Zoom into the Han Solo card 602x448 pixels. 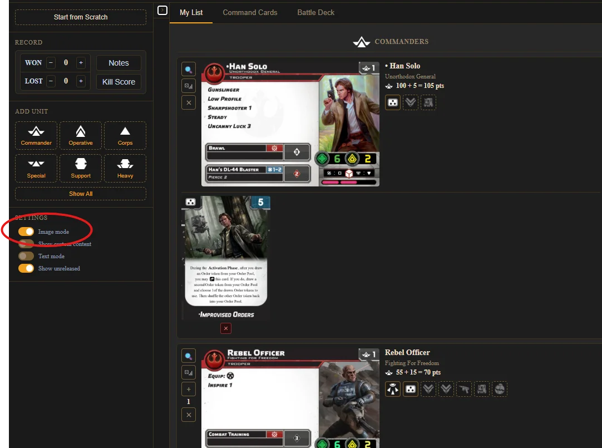tap(189, 70)
